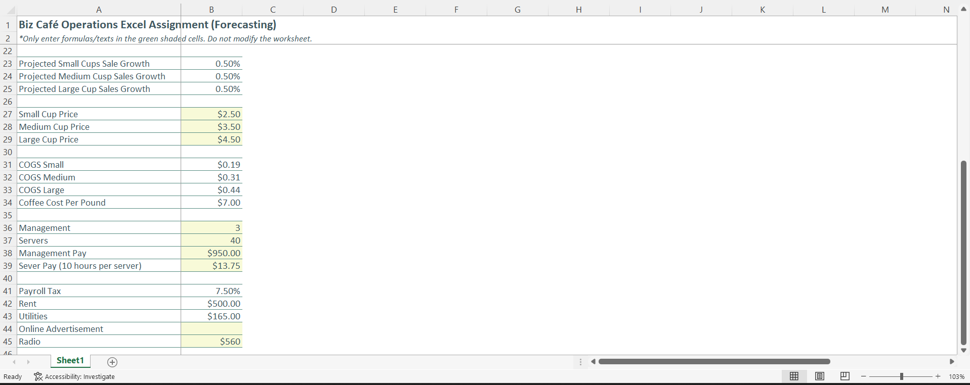
Task: Click the horizontal scrollbar thumb
Action: click(714, 362)
